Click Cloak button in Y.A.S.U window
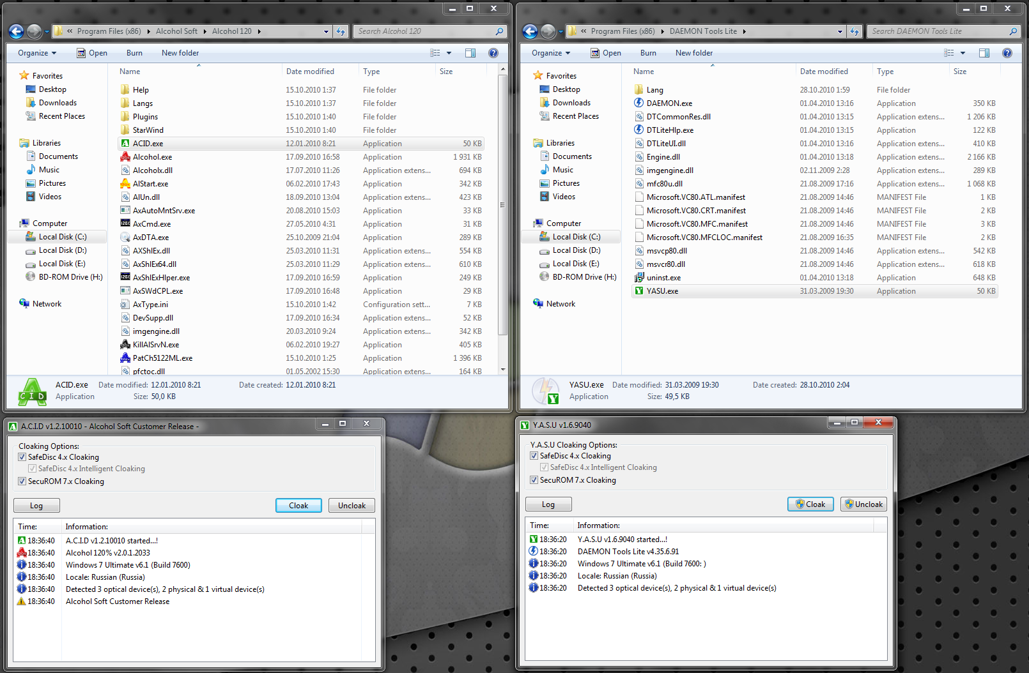The image size is (1029, 673). coord(810,504)
